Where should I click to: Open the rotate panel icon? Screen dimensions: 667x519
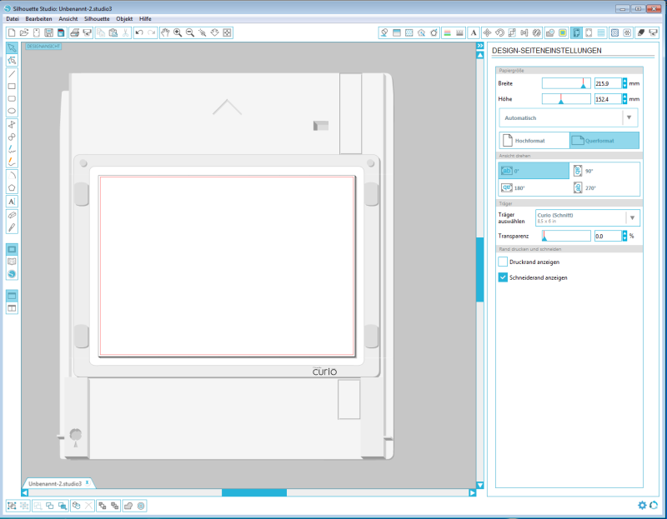pyautogui.click(x=499, y=32)
